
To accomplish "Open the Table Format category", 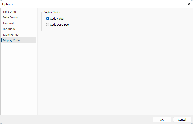I will point(11,35).
